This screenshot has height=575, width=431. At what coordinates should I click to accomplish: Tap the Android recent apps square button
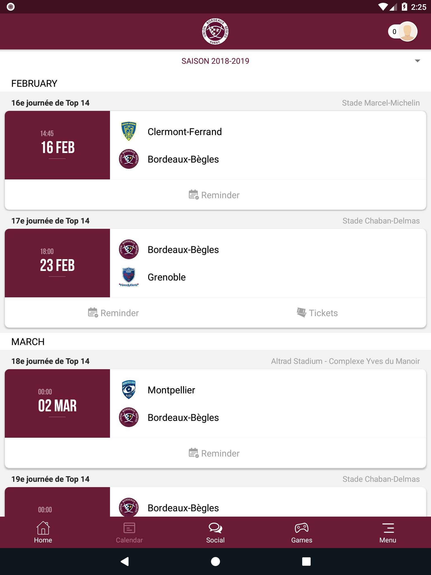tap(306, 562)
